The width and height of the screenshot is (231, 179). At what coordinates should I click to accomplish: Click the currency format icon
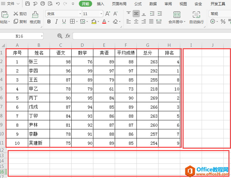pyautogui.click(x=213, y=21)
